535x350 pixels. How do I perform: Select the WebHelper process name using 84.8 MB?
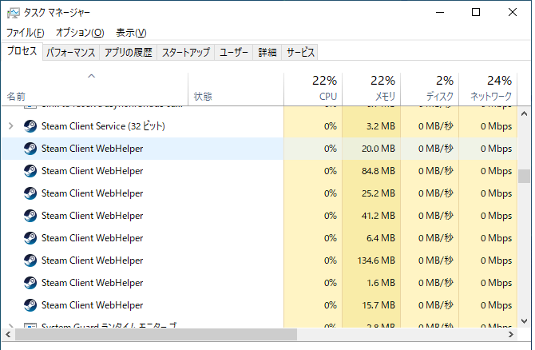click(x=92, y=171)
